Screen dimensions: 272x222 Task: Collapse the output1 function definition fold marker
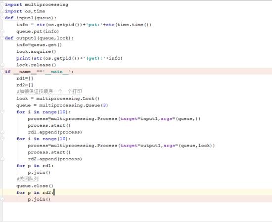coord(2,38)
